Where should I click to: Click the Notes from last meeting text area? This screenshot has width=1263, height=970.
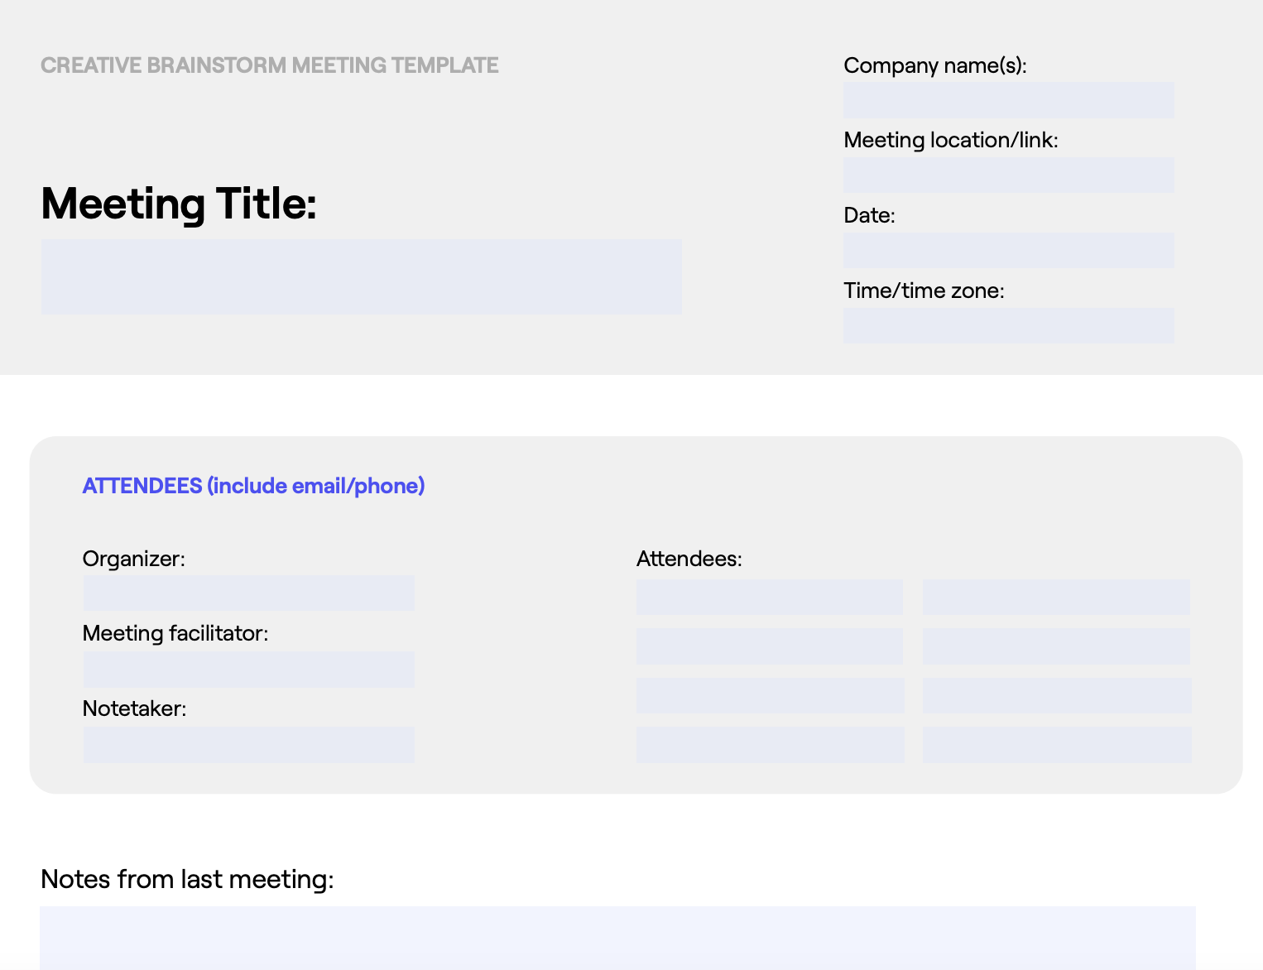(x=617, y=944)
